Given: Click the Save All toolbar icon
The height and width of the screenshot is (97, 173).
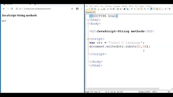Looking at the screenshot, I should tap(95, 9).
